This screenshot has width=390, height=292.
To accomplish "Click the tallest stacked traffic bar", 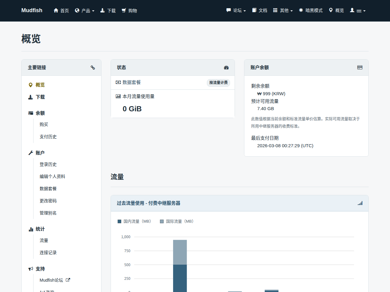I will 180,266.
